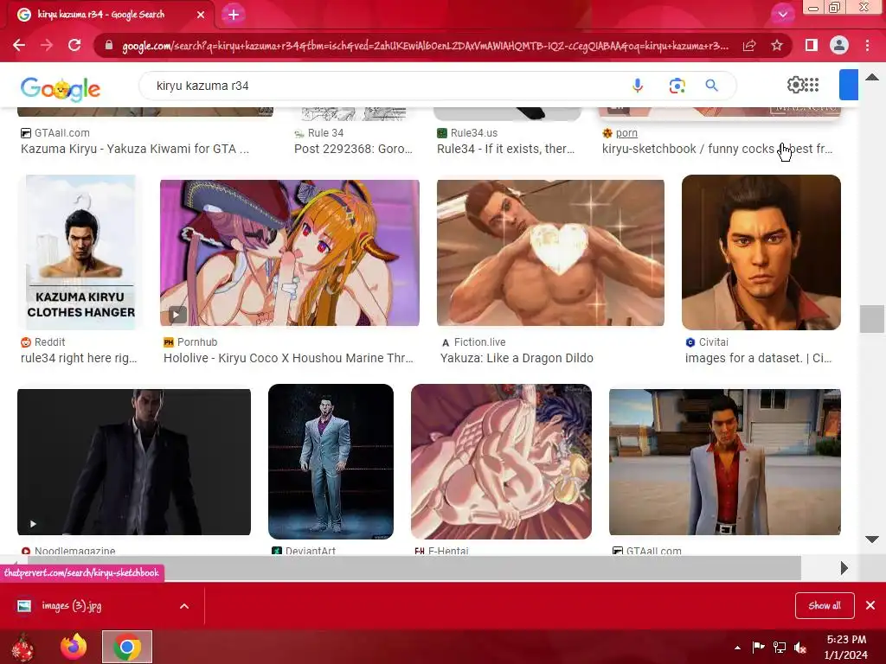
Task: Reload the current page
Action: 74,45
